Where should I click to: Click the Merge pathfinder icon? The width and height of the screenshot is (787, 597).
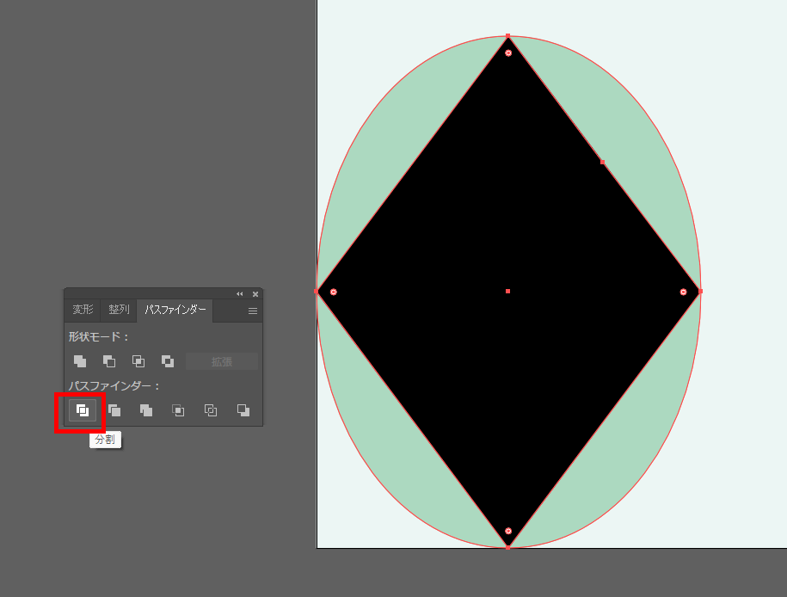(146, 410)
